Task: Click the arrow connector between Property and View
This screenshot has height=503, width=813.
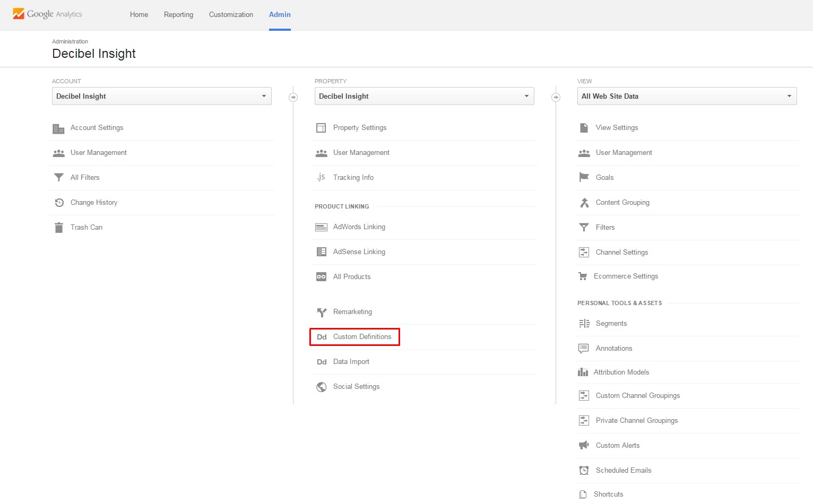Action: click(x=556, y=97)
